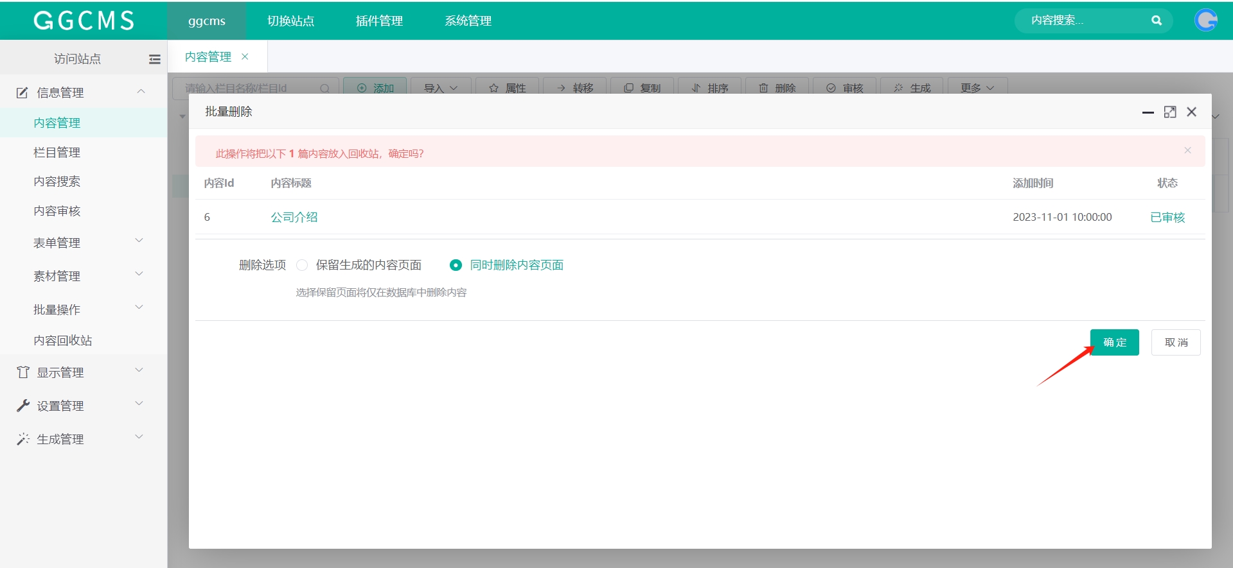
Task: Open the ggcms top menu
Action: coord(207,21)
